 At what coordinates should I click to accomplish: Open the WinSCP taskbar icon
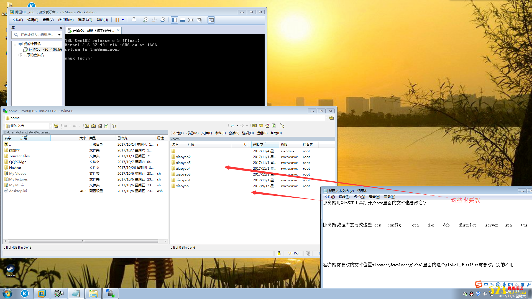click(111, 293)
